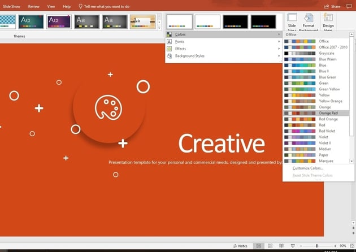Click the Format Background icon
This screenshot has width=356, height=252.
[309, 23]
